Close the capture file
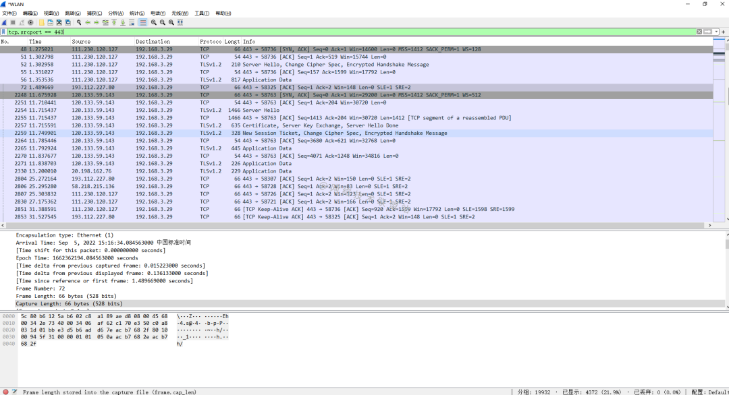Screen dimensions: 729x395 59,22
